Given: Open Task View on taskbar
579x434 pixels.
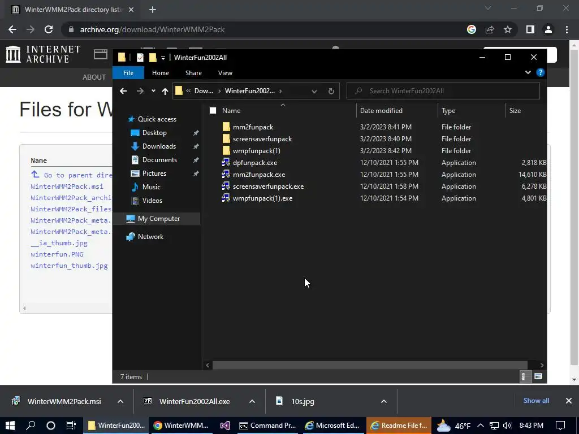Looking at the screenshot, I should pyautogui.click(x=71, y=426).
